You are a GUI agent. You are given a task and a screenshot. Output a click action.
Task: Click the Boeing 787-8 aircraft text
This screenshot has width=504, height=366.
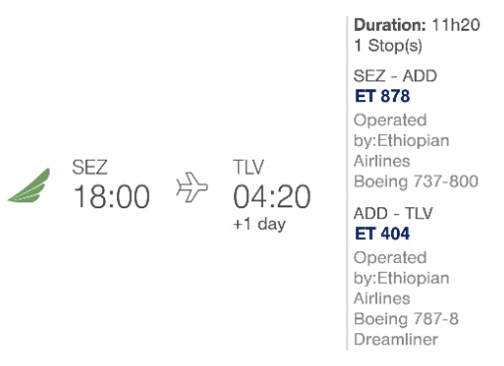pyautogui.click(x=406, y=319)
